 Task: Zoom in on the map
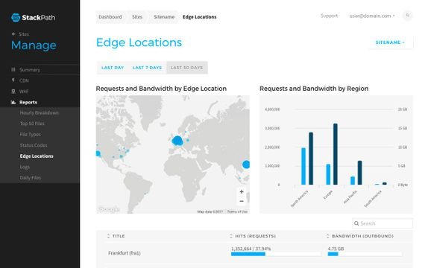point(242,191)
